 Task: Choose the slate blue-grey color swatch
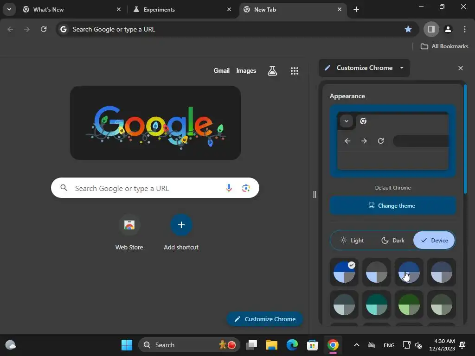pos(442,272)
